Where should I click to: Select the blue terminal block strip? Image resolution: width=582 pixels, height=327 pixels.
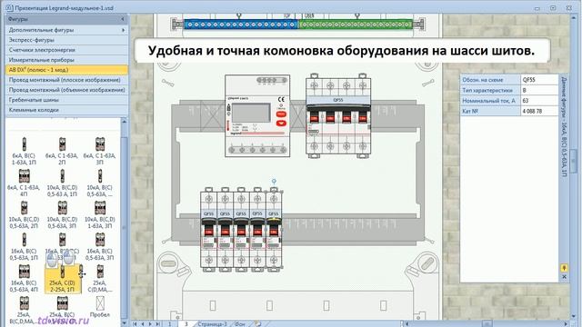click(x=241, y=25)
